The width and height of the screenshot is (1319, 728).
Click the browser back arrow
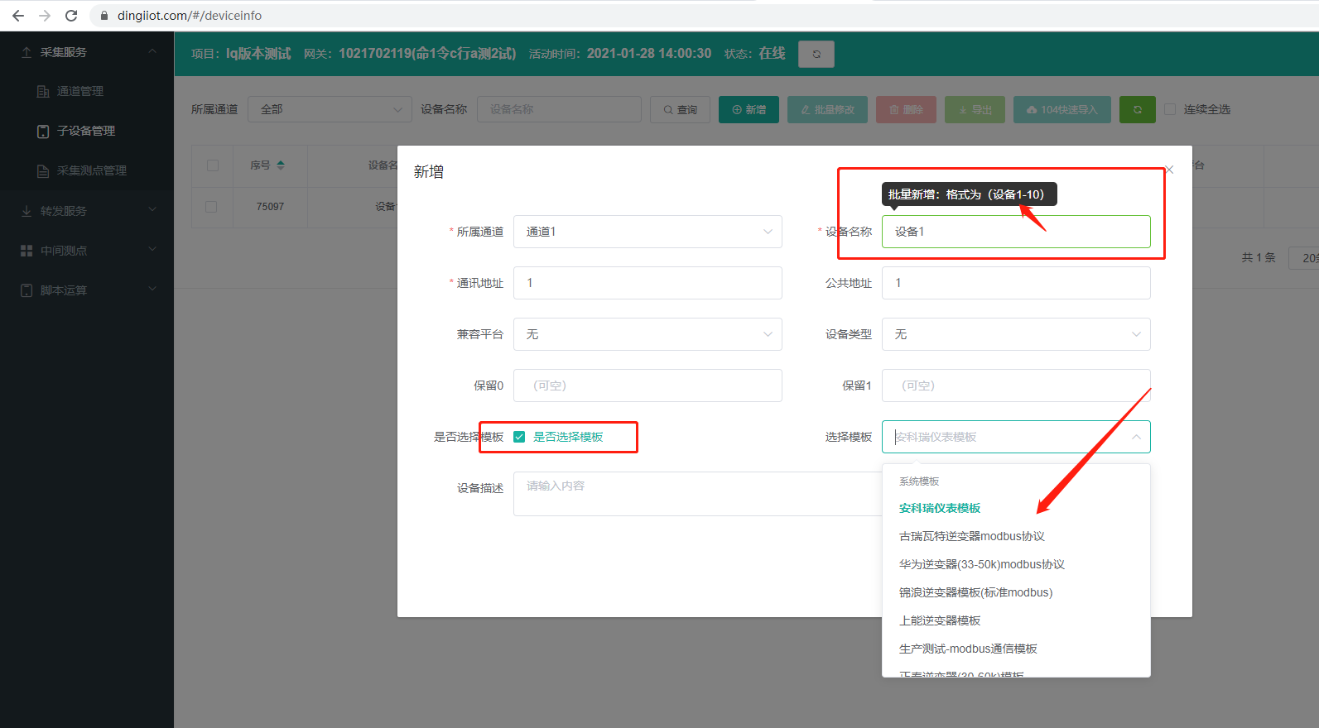click(18, 16)
